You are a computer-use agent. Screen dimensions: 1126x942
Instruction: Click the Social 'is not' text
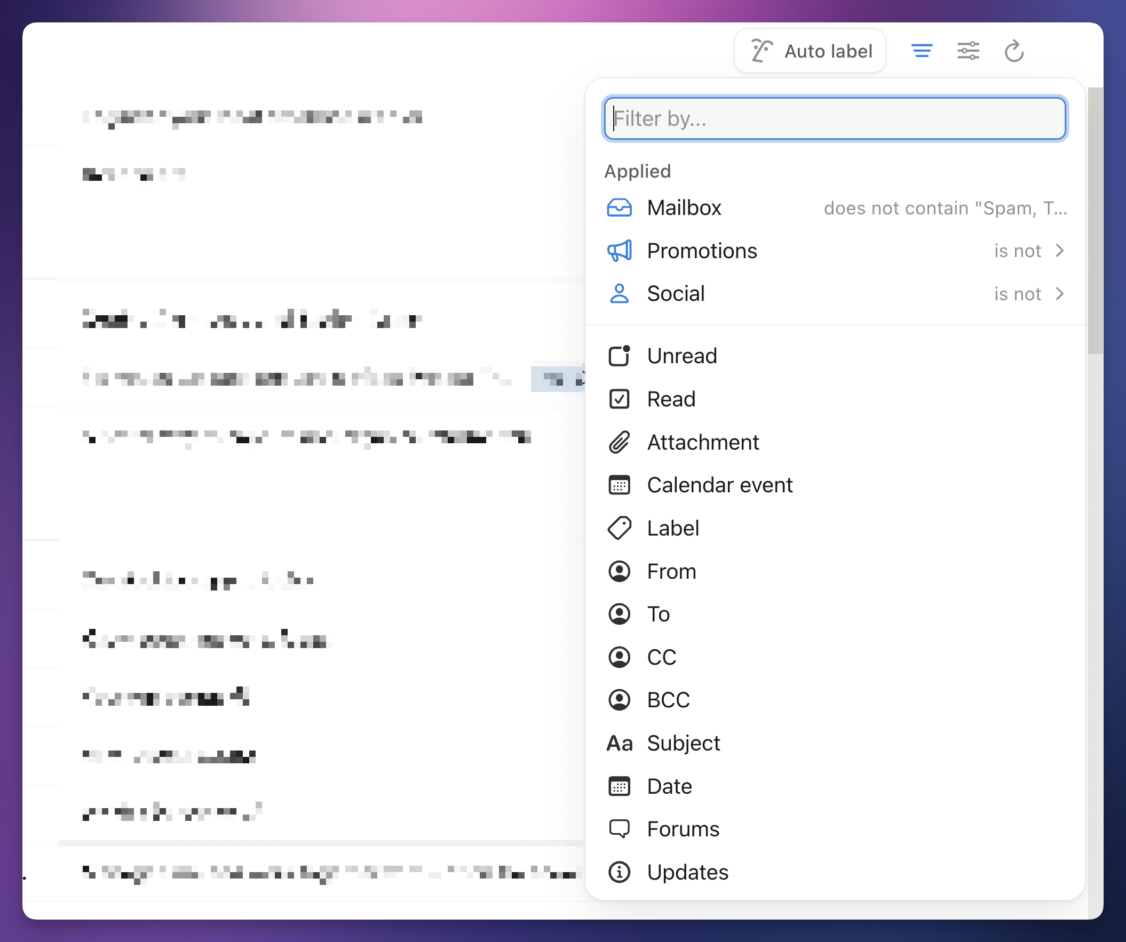(x=1017, y=293)
